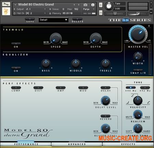Image resolution: width=154 pixels, height=148 pixels.
Task: Open the Output st.1 dropdown
Action: [x=29, y=9]
